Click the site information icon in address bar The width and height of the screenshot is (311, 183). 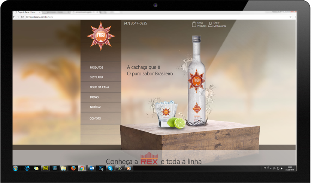pyautogui.click(x=27, y=17)
